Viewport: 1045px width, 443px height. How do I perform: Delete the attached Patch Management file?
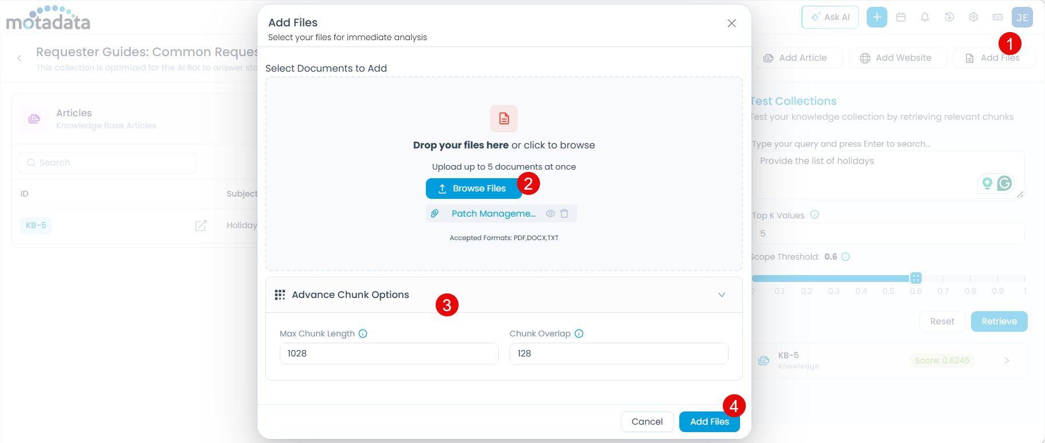click(564, 214)
